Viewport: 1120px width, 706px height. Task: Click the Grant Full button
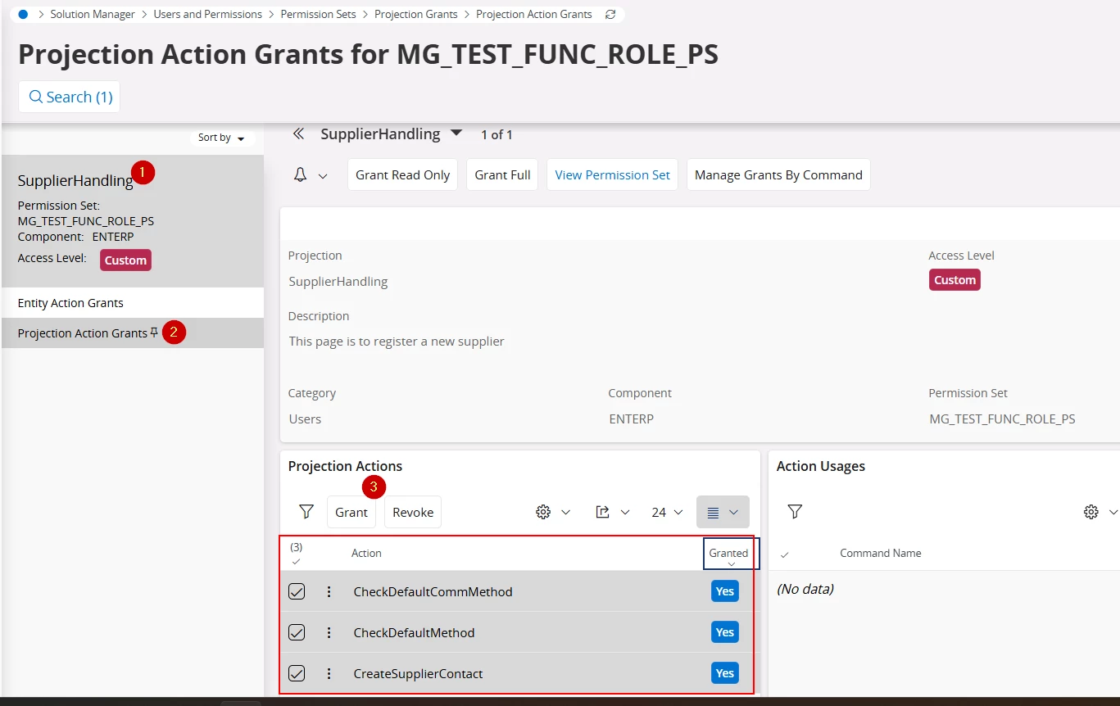(502, 174)
